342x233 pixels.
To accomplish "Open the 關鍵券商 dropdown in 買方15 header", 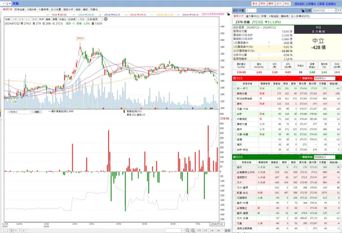I will point(324,78).
